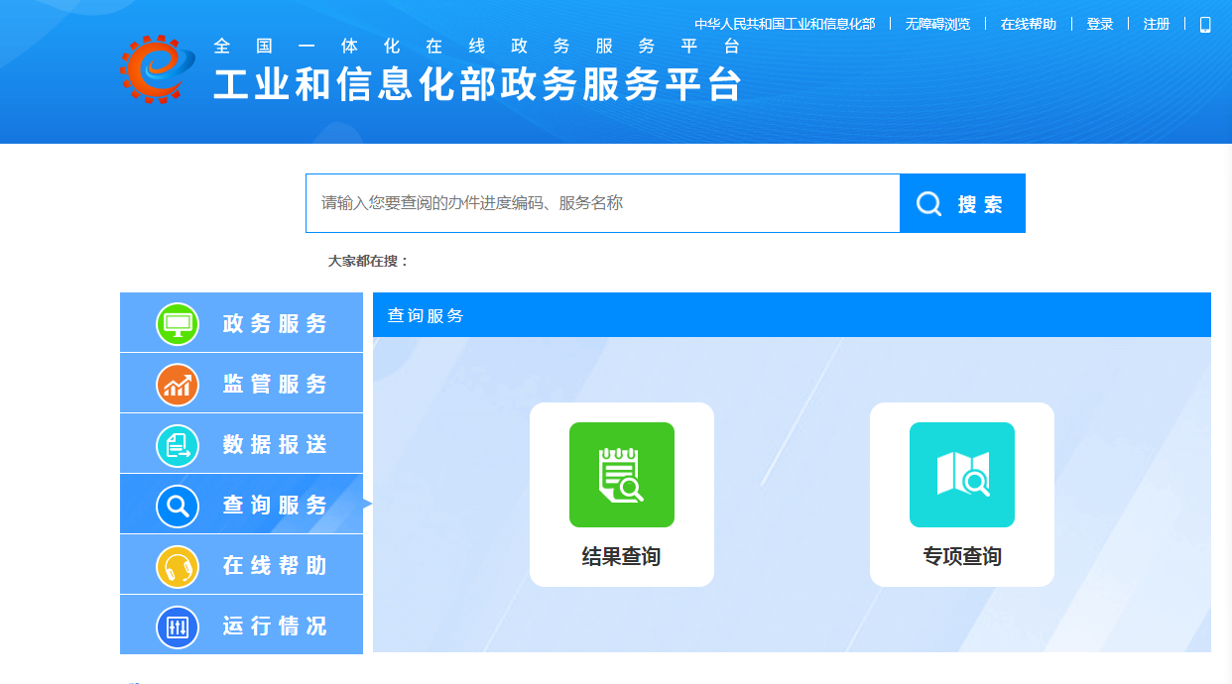The image size is (1232, 684).
Task: Click the 全国一体化在线政务服务平台 subtitle
Action: click(x=477, y=46)
